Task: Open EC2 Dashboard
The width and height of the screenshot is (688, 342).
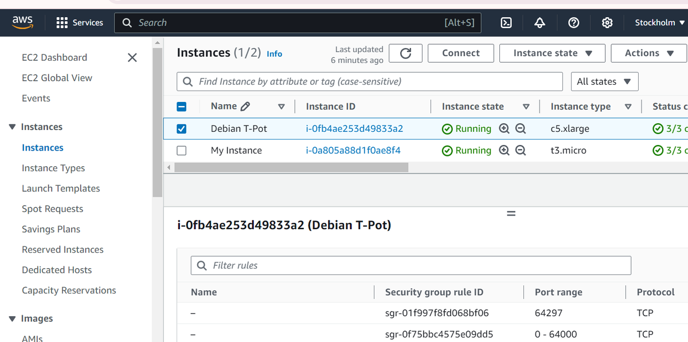Action: click(x=54, y=57)
